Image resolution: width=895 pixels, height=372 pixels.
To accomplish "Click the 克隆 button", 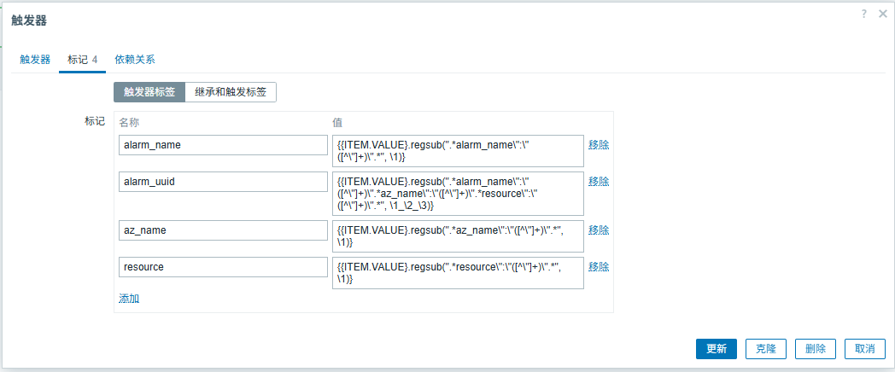I will (x=765, y=349).
